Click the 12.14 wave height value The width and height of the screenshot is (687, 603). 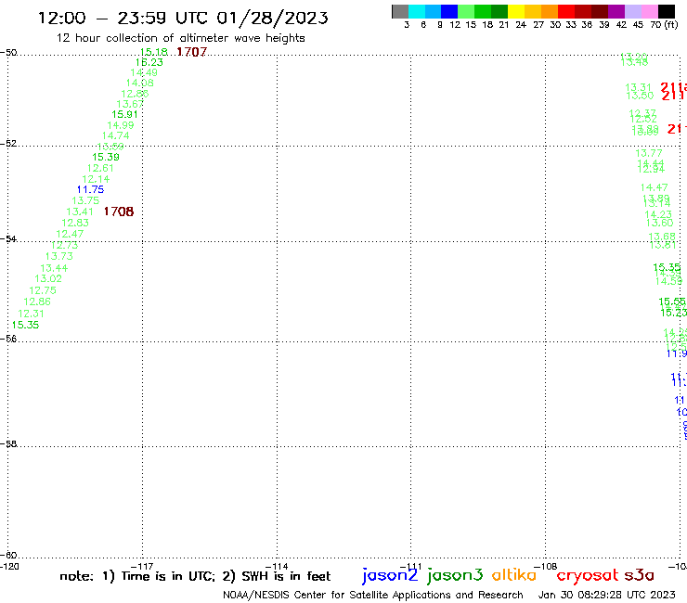click(x=96, y=179)
